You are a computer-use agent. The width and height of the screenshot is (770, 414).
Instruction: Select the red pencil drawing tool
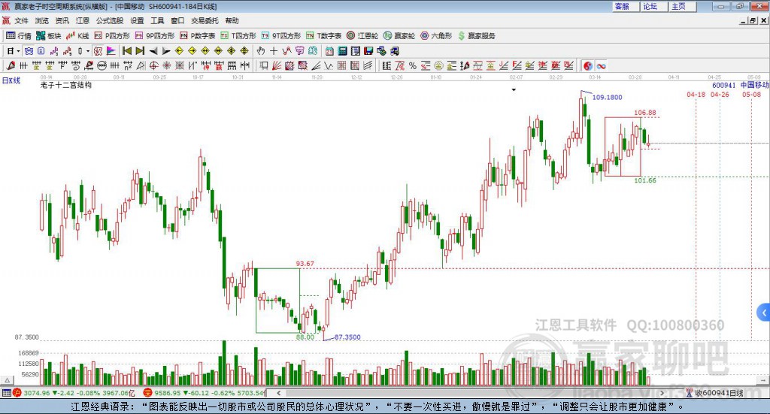pos(11,65)
